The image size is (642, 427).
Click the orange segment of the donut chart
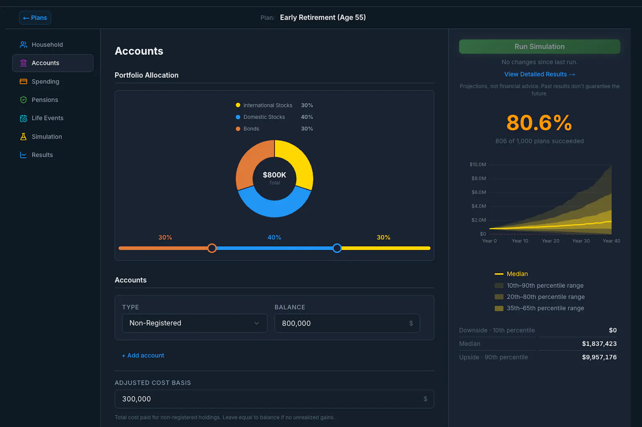pos(250,160)
